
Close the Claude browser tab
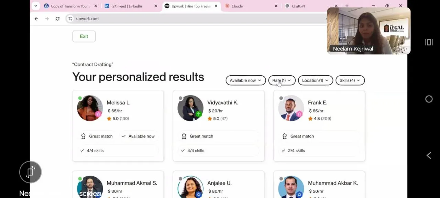[x=276, y=6]
